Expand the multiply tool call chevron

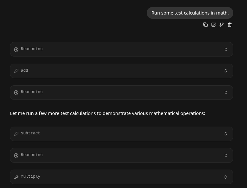pos(226,177)
